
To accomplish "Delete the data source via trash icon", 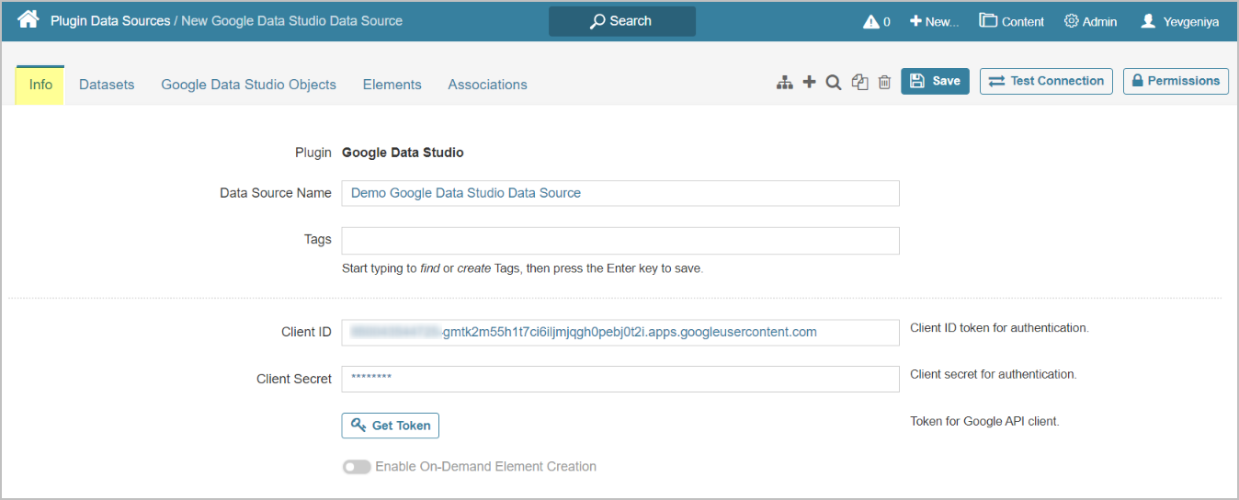I will tap(884, 83).
